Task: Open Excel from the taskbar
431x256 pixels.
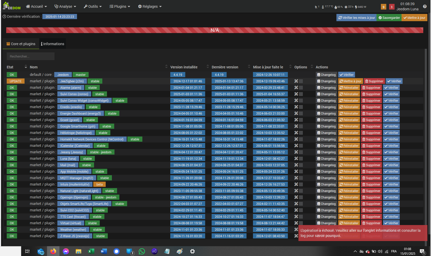Action: coord(91,251)
